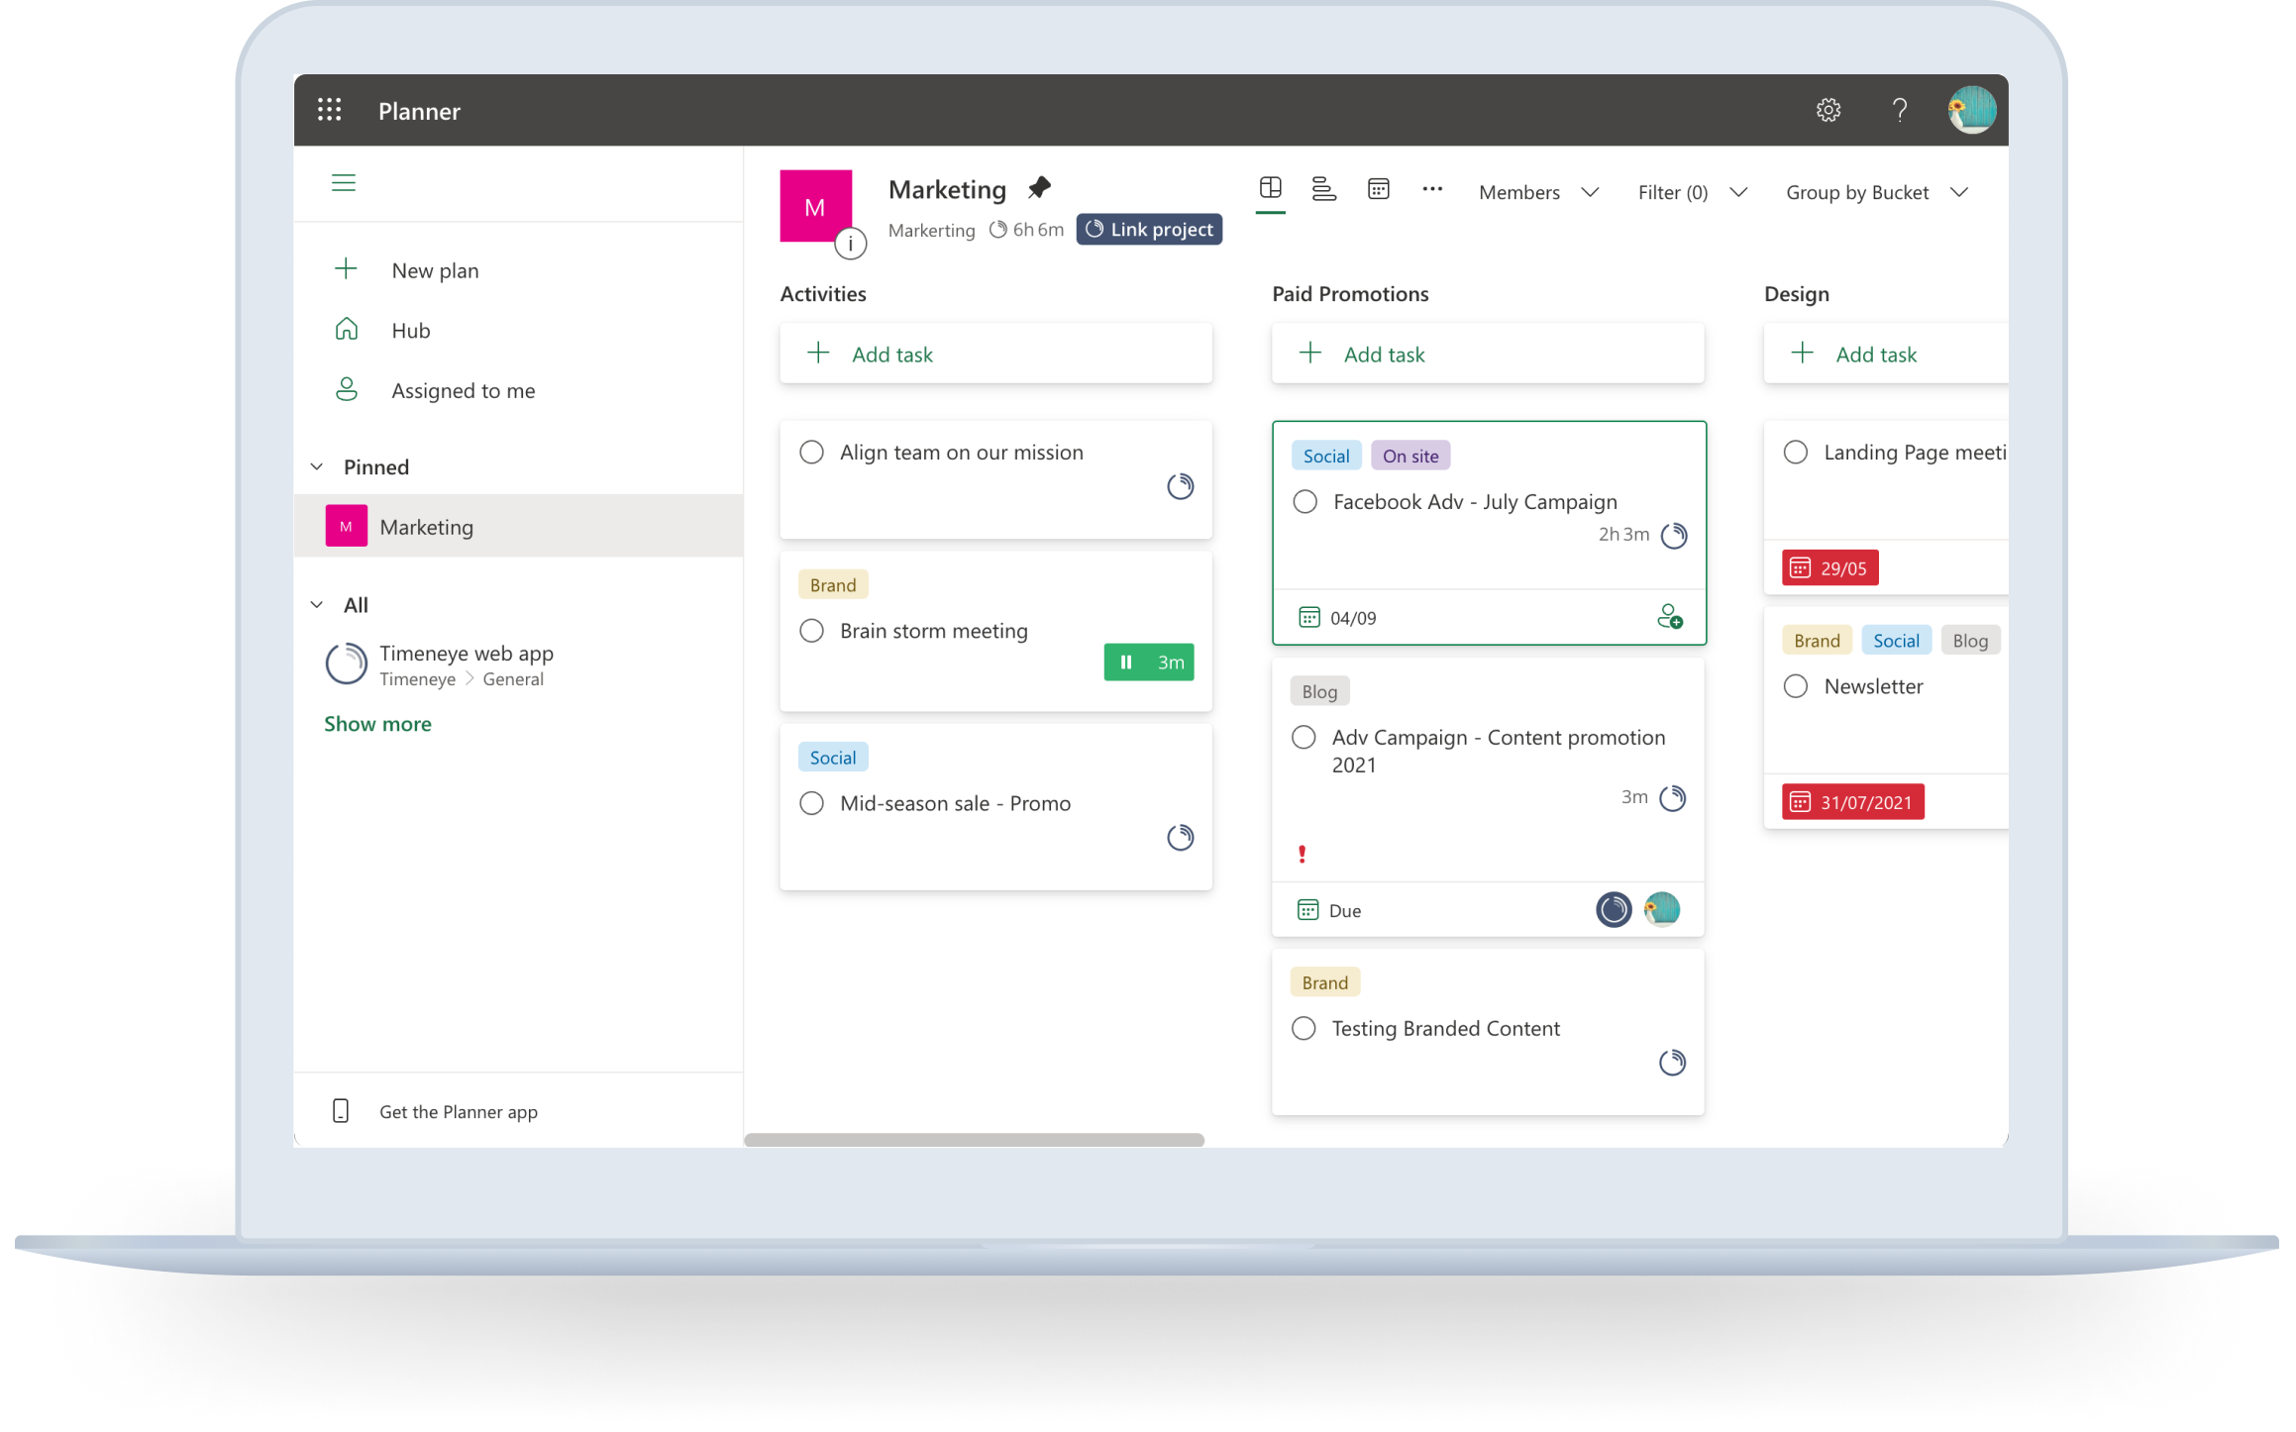
Task: Open Planner settings gear
Action: [1827, 110]
